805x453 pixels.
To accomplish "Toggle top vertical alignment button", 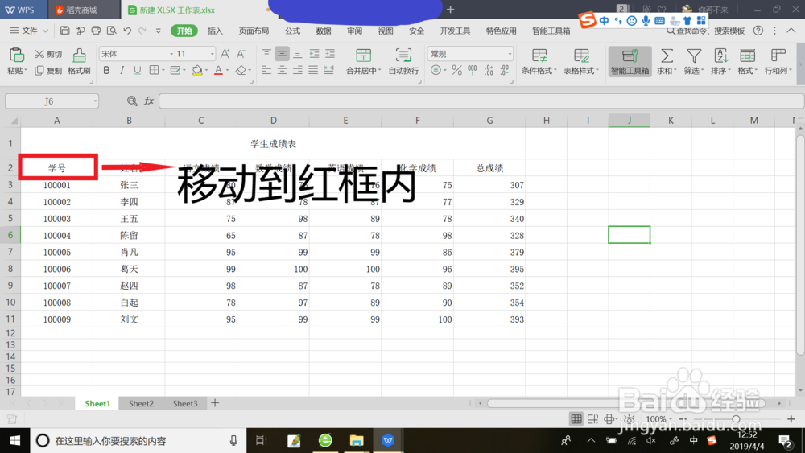I will pos(266,53).
